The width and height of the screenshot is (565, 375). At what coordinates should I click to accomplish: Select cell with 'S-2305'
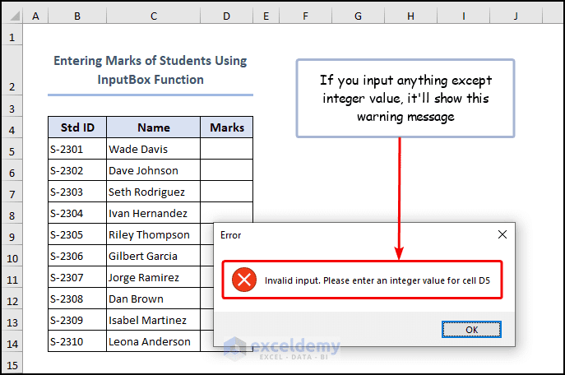pyautogui.click(x=77, y=234)
